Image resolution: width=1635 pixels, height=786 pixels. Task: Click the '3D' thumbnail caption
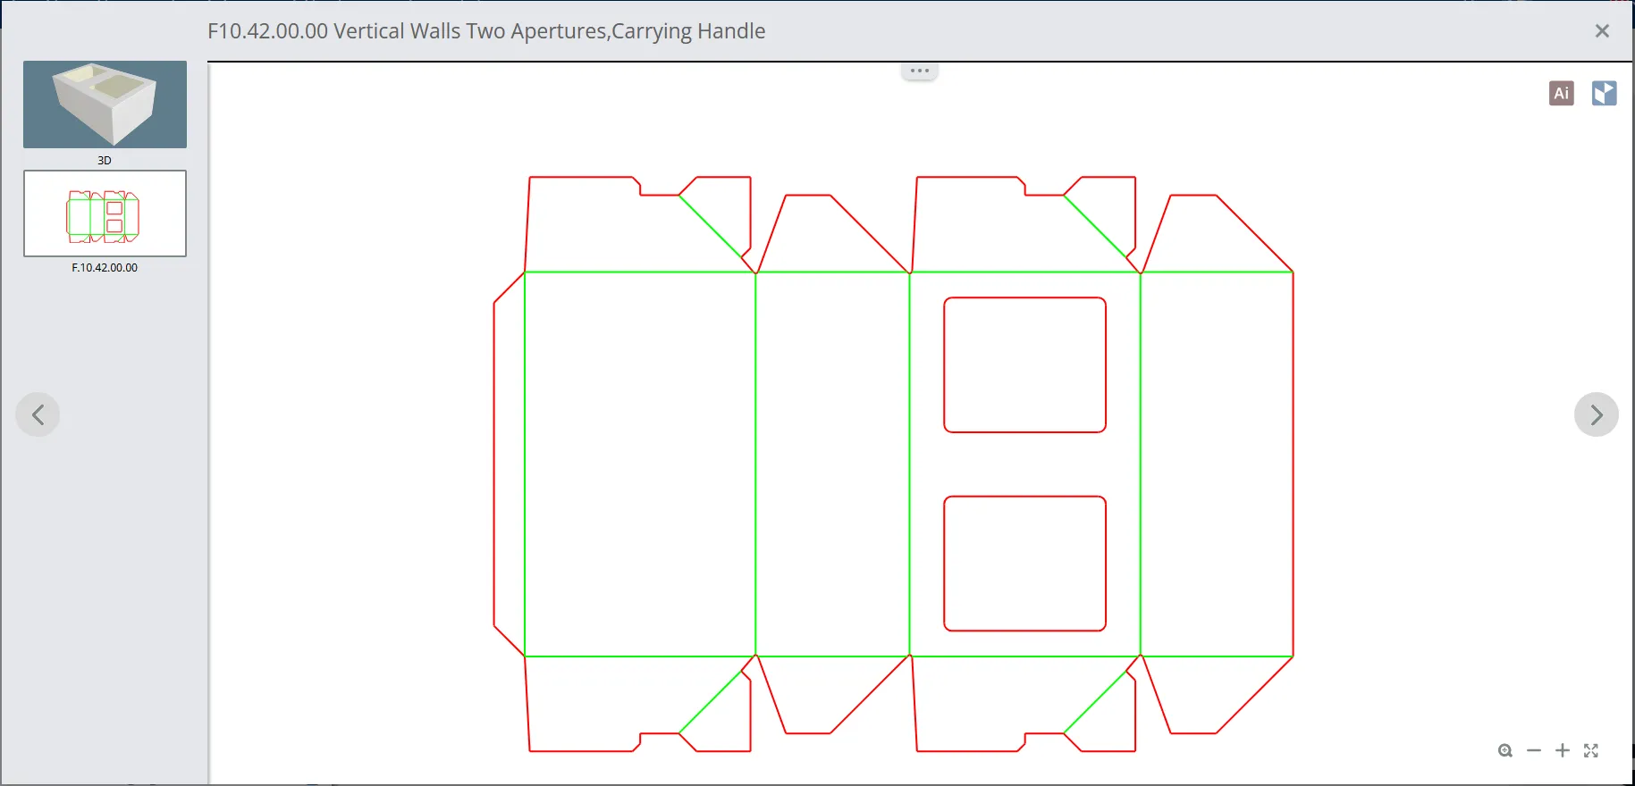point(105,161)
